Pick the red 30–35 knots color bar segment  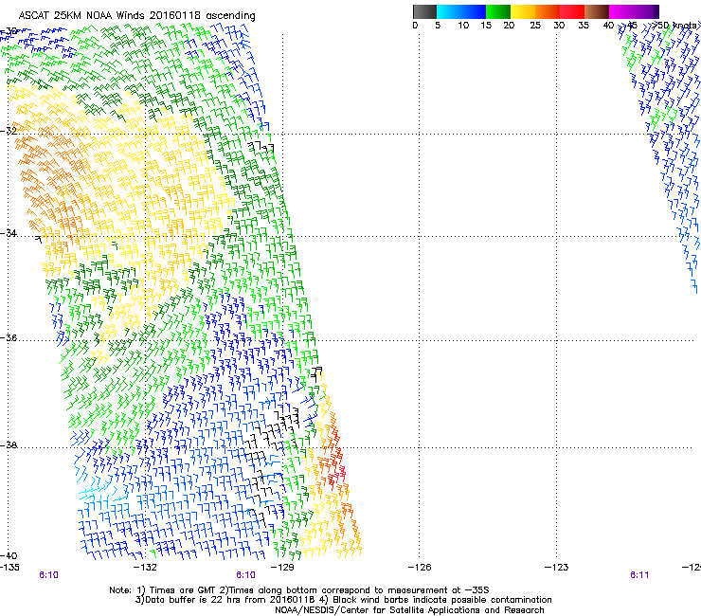[x=572, y=11]
